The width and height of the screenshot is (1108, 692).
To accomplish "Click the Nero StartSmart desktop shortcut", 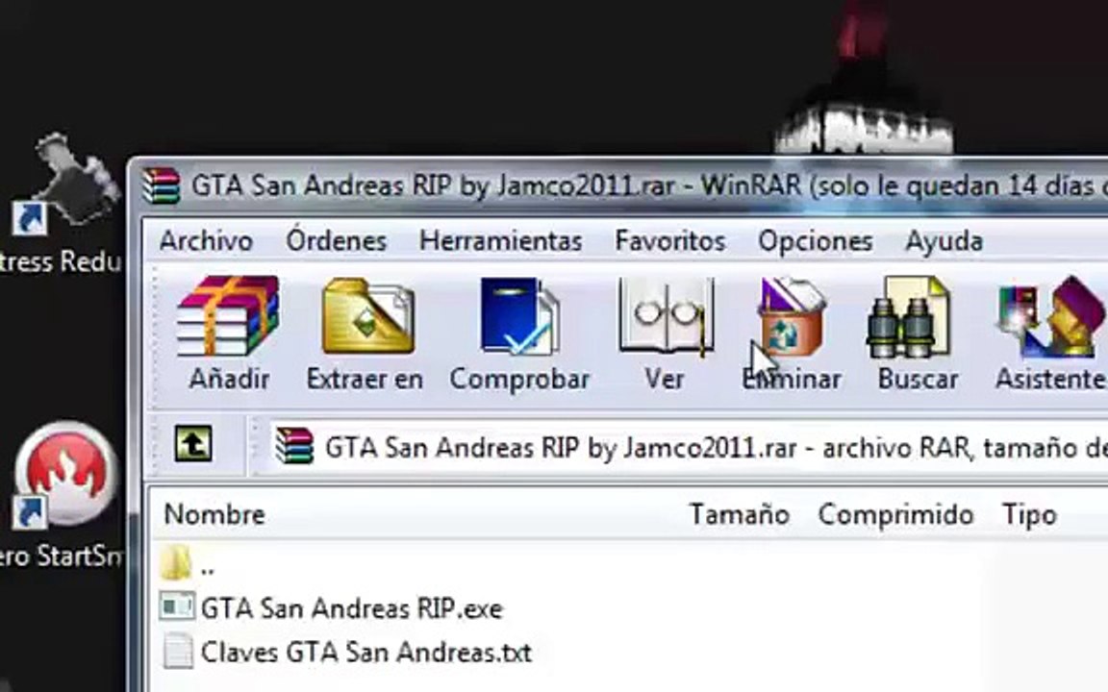I will (65, 473).
